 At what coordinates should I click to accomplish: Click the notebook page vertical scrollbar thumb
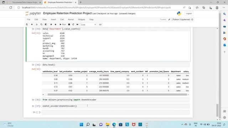(217, 110)
